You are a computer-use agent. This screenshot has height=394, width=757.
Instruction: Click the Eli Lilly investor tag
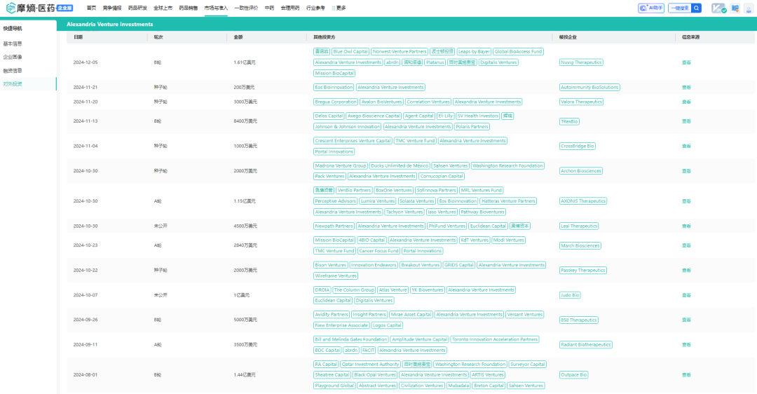click(445, 116)
